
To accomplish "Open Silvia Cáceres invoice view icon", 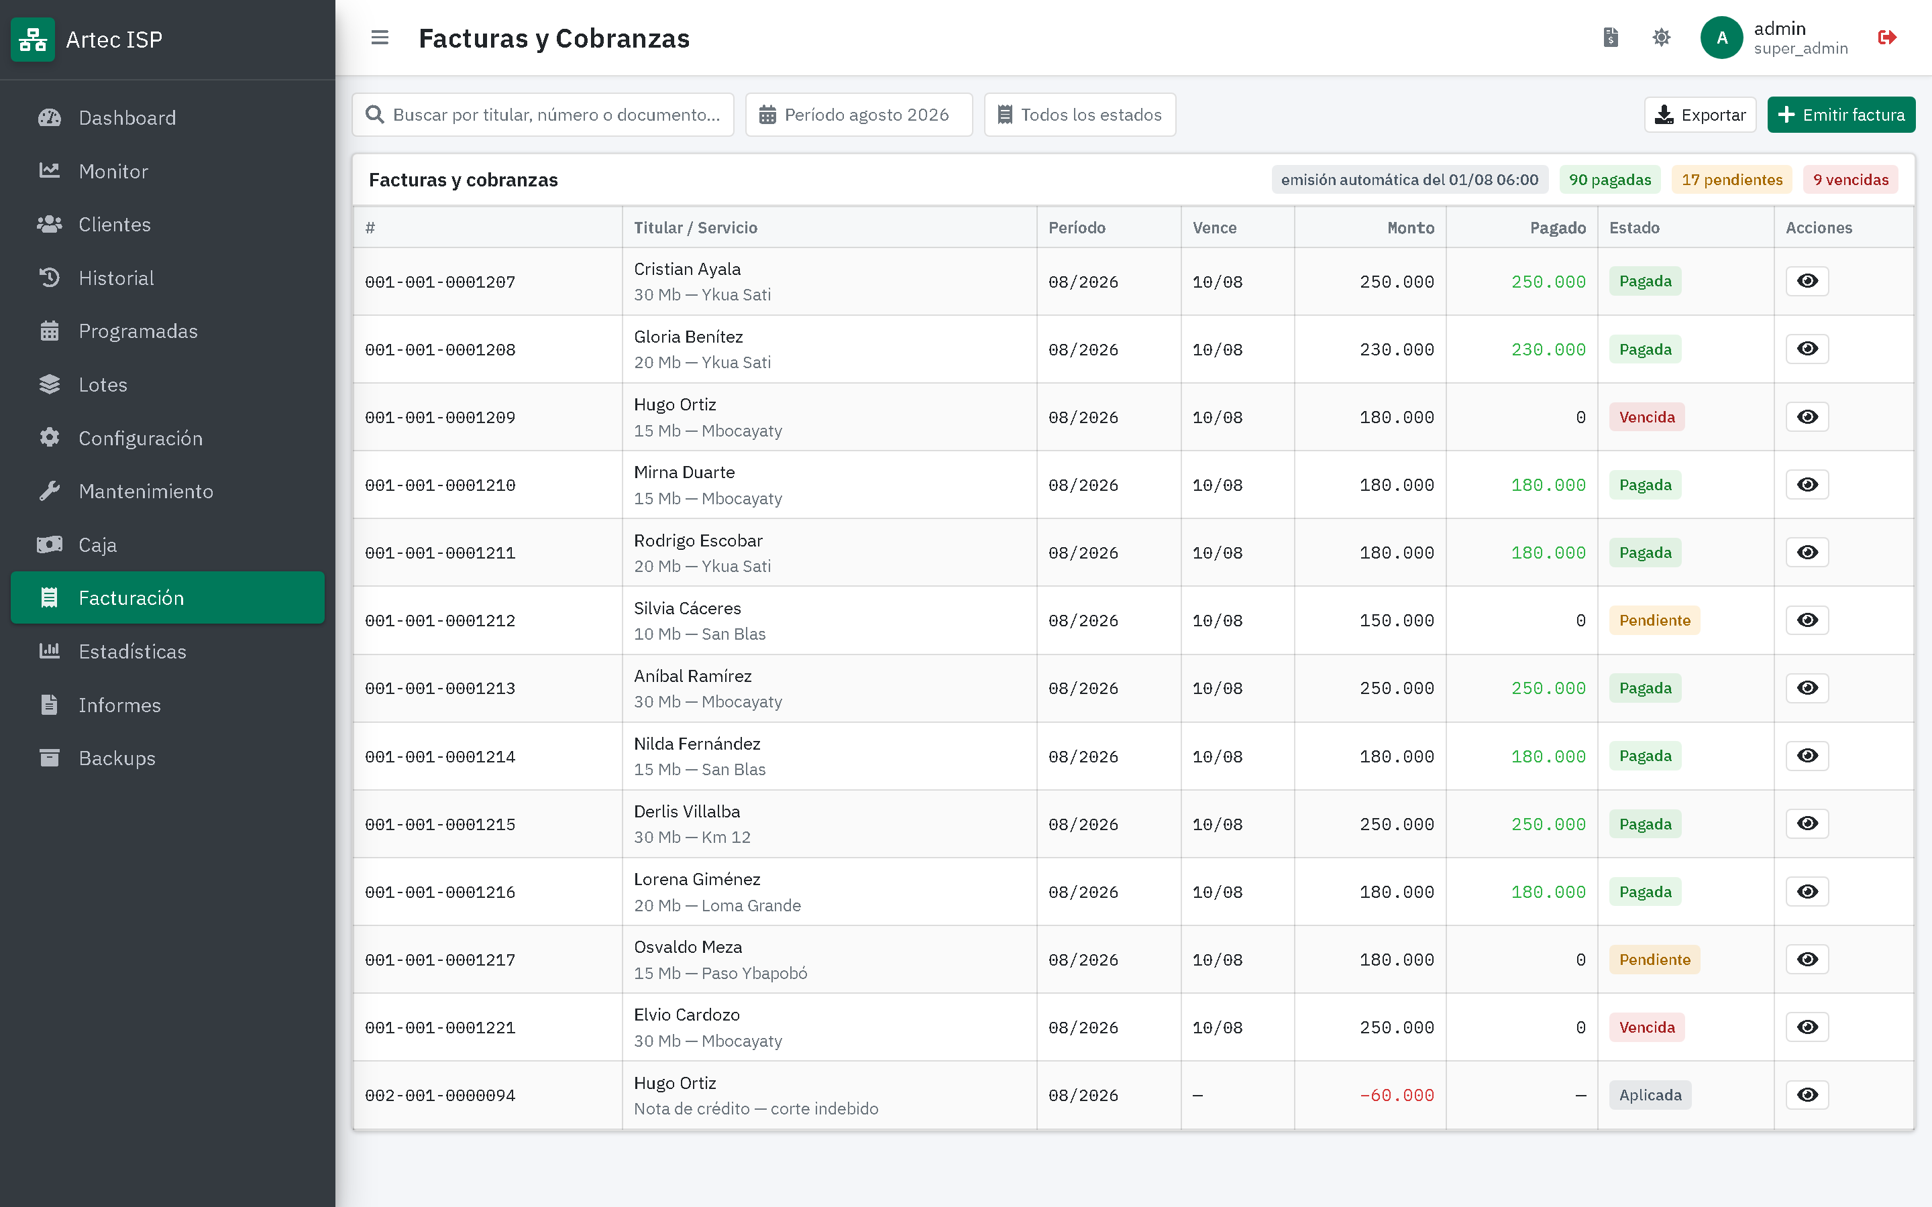I will click(1807, 620).
